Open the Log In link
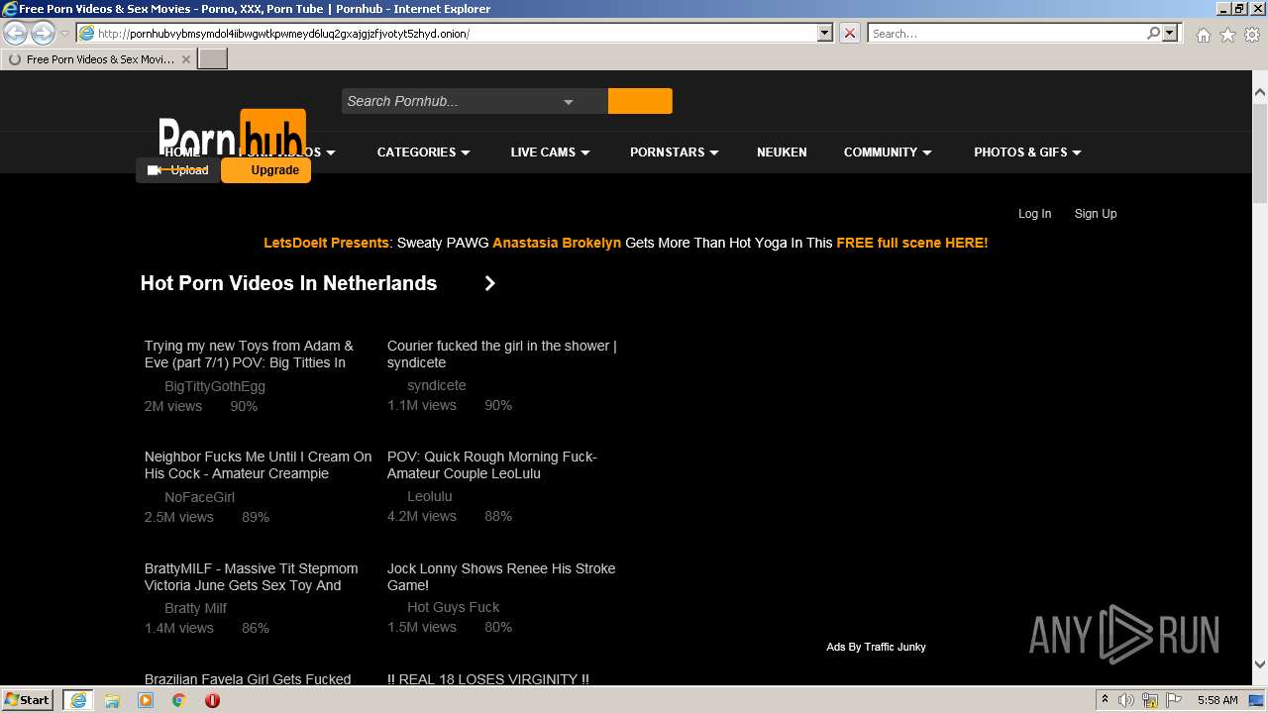This screenshot has height=713, width=1268. (1034, 214)
